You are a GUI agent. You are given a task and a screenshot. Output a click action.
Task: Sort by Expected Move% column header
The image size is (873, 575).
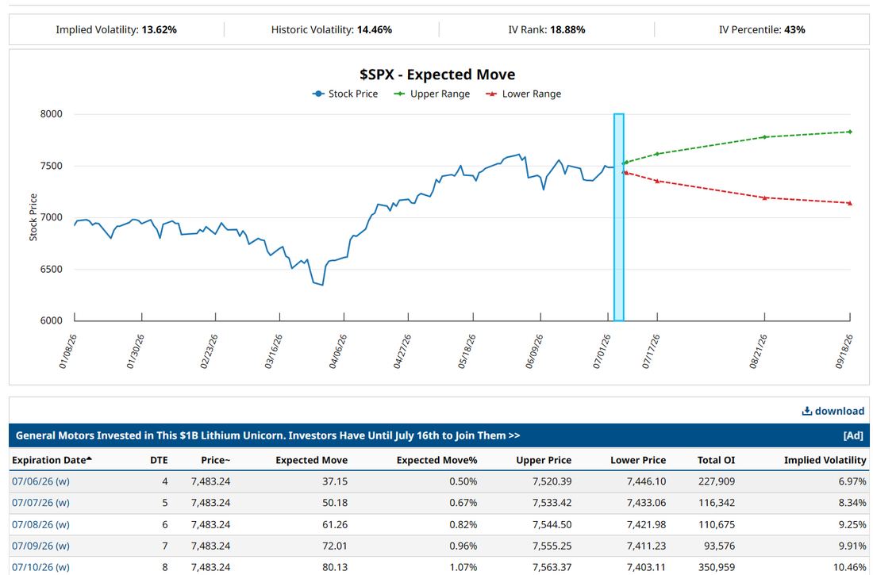click(x=436, y=460)
